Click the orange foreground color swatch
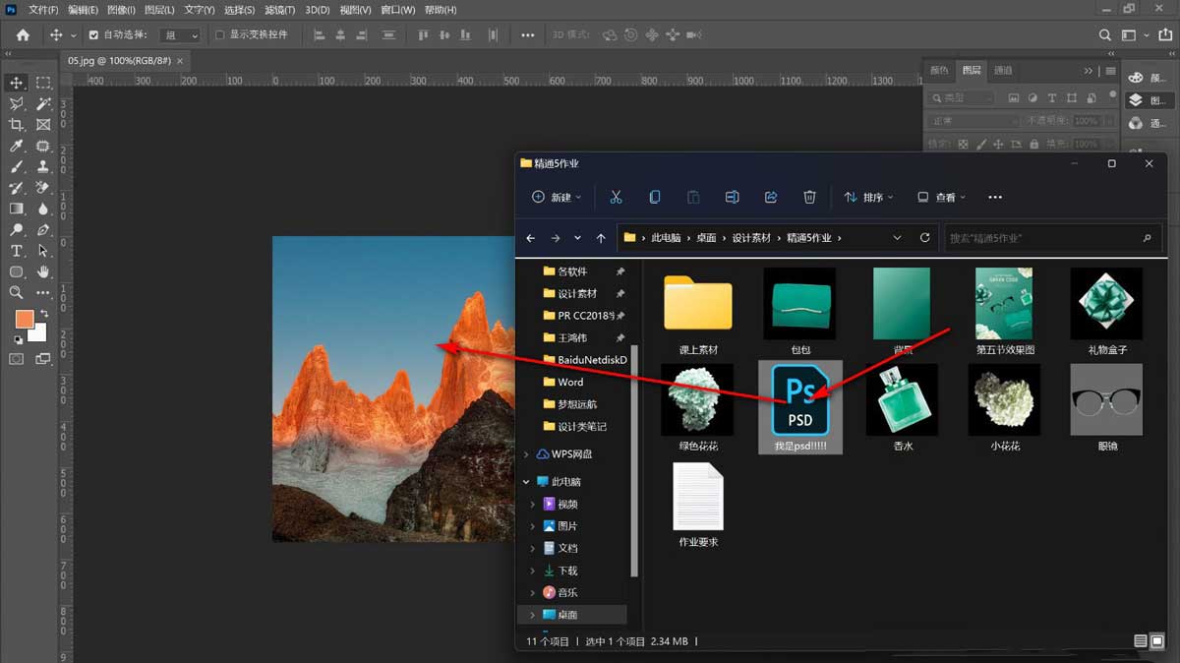 point(24,320)
